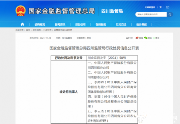Viewport: 180px width, 124px height.
Task: Click 政务信息 breadcrumb link
Action: [37, 30]
